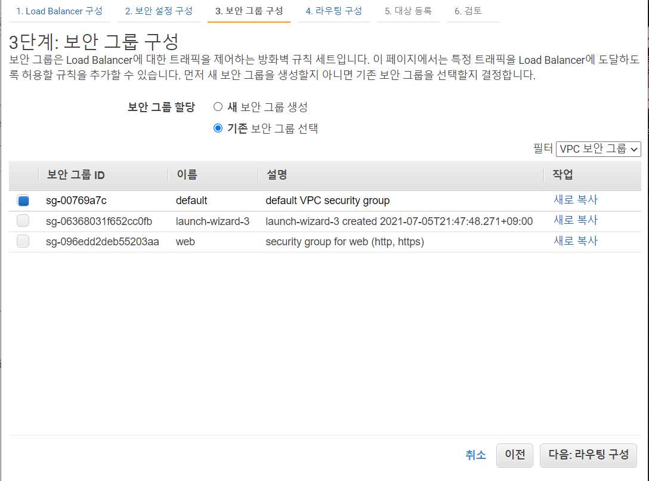
Task: Select the ID text 'sg-00769a7c'
Action: pyautogui.click(x=76, y=201)
